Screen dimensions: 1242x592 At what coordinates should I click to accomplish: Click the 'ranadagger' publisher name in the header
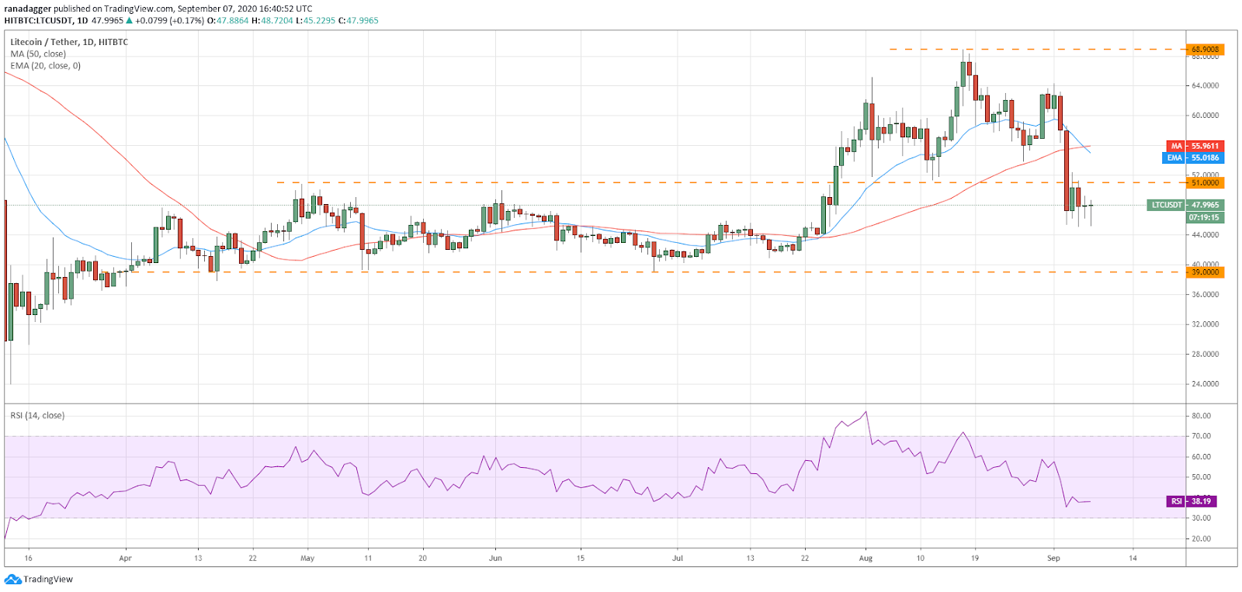[27, 9]
